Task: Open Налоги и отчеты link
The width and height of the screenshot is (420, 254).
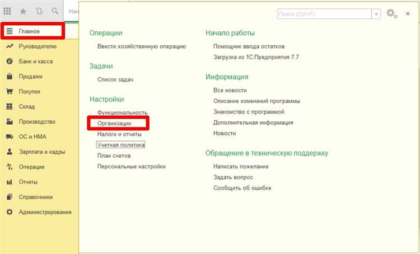Action: tap(119, 134)
